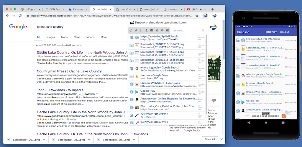Click Simpson extension icon left of the extension divider
Image resolution: width=302 pixels, height=147 pixels.
pyautogui.click(x=205, y=16)
